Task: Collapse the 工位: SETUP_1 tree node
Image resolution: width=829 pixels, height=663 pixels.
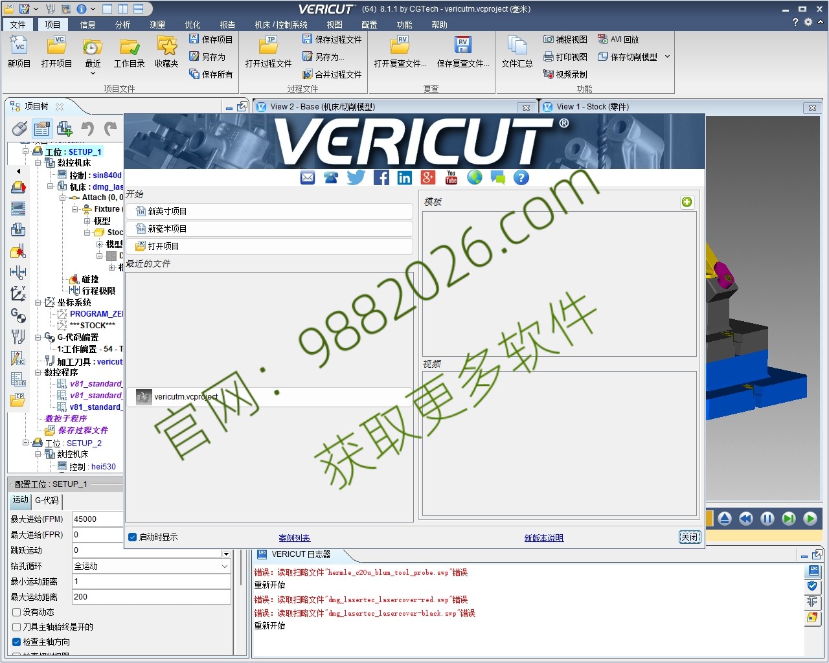Action: pyautogui.click(x=26, y=152)
